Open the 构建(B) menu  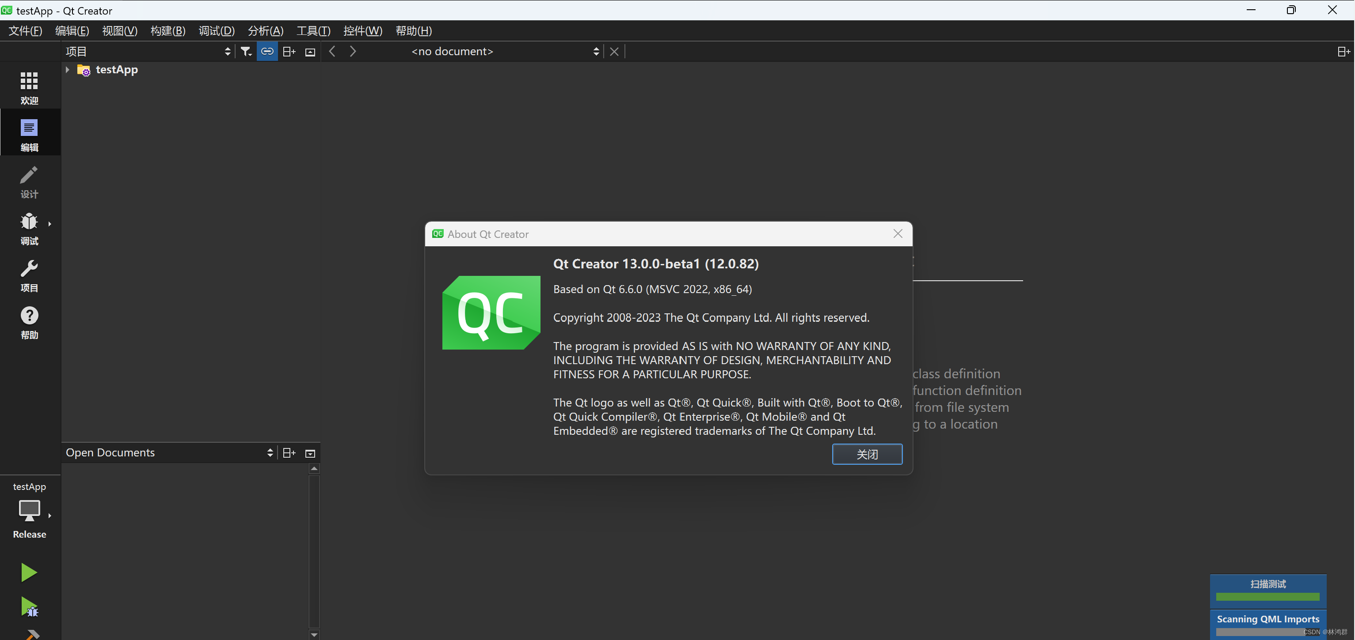click(x=168, y=31)
